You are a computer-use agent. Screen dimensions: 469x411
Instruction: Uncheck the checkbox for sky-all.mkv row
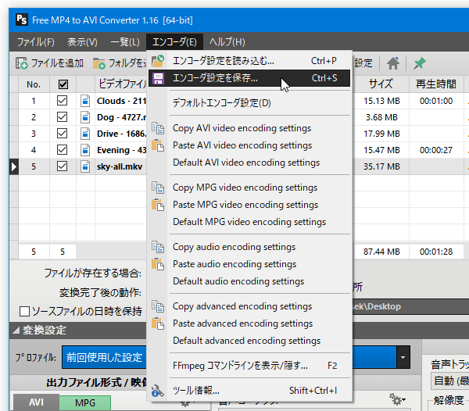coord(62,166)
